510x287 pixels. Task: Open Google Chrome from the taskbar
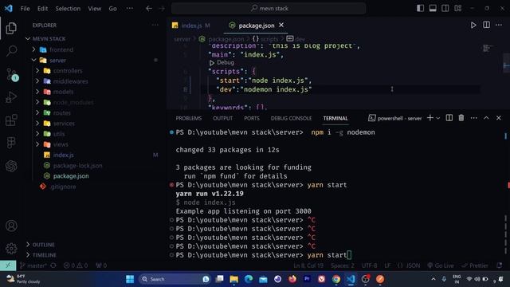[336, 279]
